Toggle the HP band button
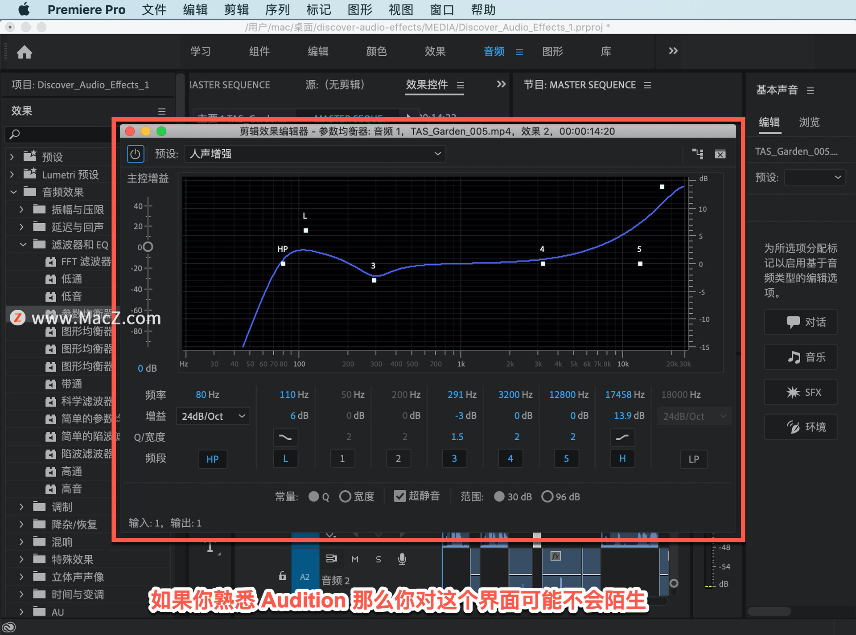856x635 pixels. (212, 459)
